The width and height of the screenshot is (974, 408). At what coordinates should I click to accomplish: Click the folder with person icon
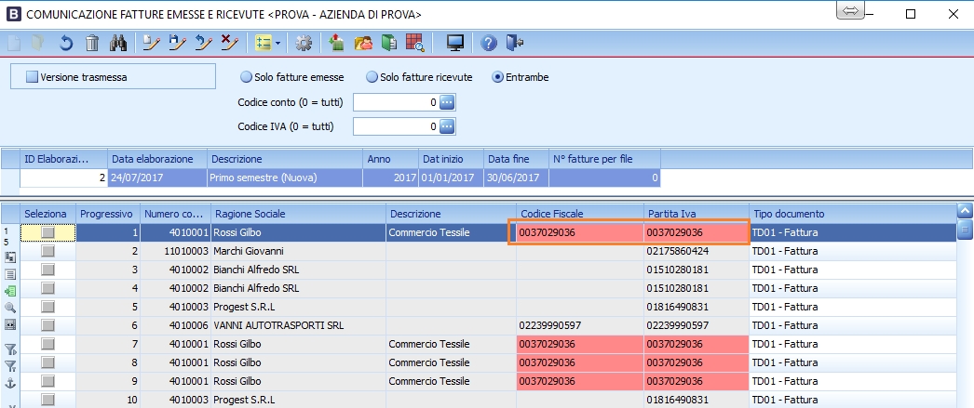pos(363,43)
